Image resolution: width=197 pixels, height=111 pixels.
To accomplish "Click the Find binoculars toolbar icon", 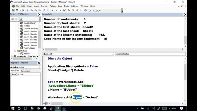I will (39, 10).
